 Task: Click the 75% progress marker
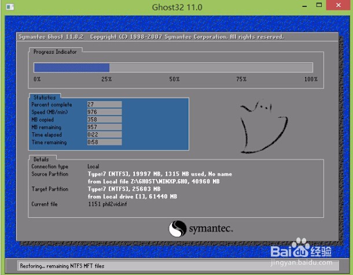241,79
